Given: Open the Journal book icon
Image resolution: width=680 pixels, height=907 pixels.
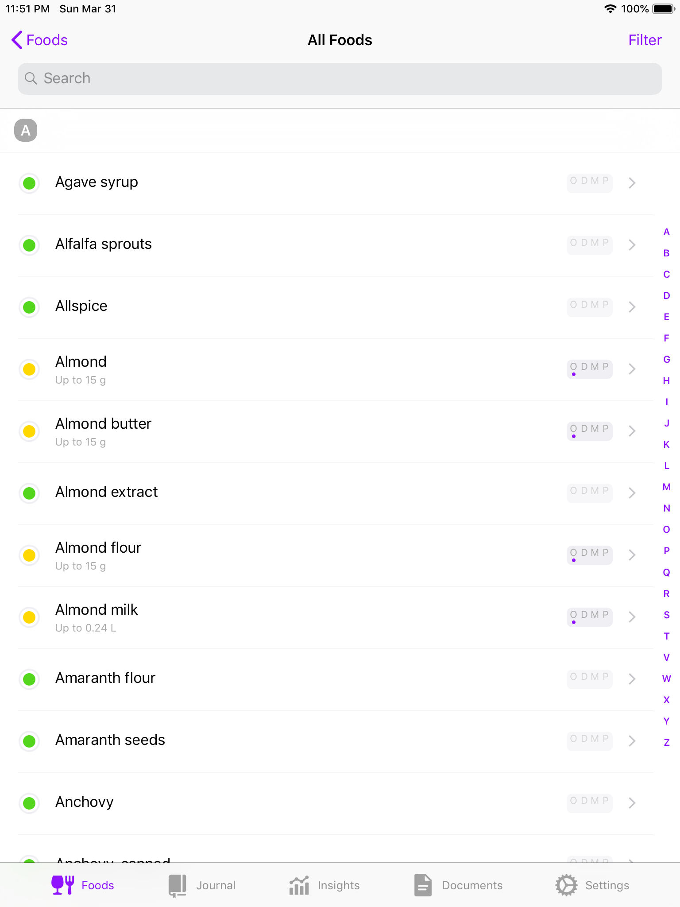Looking at the screenshot, I should pos(178,885).
